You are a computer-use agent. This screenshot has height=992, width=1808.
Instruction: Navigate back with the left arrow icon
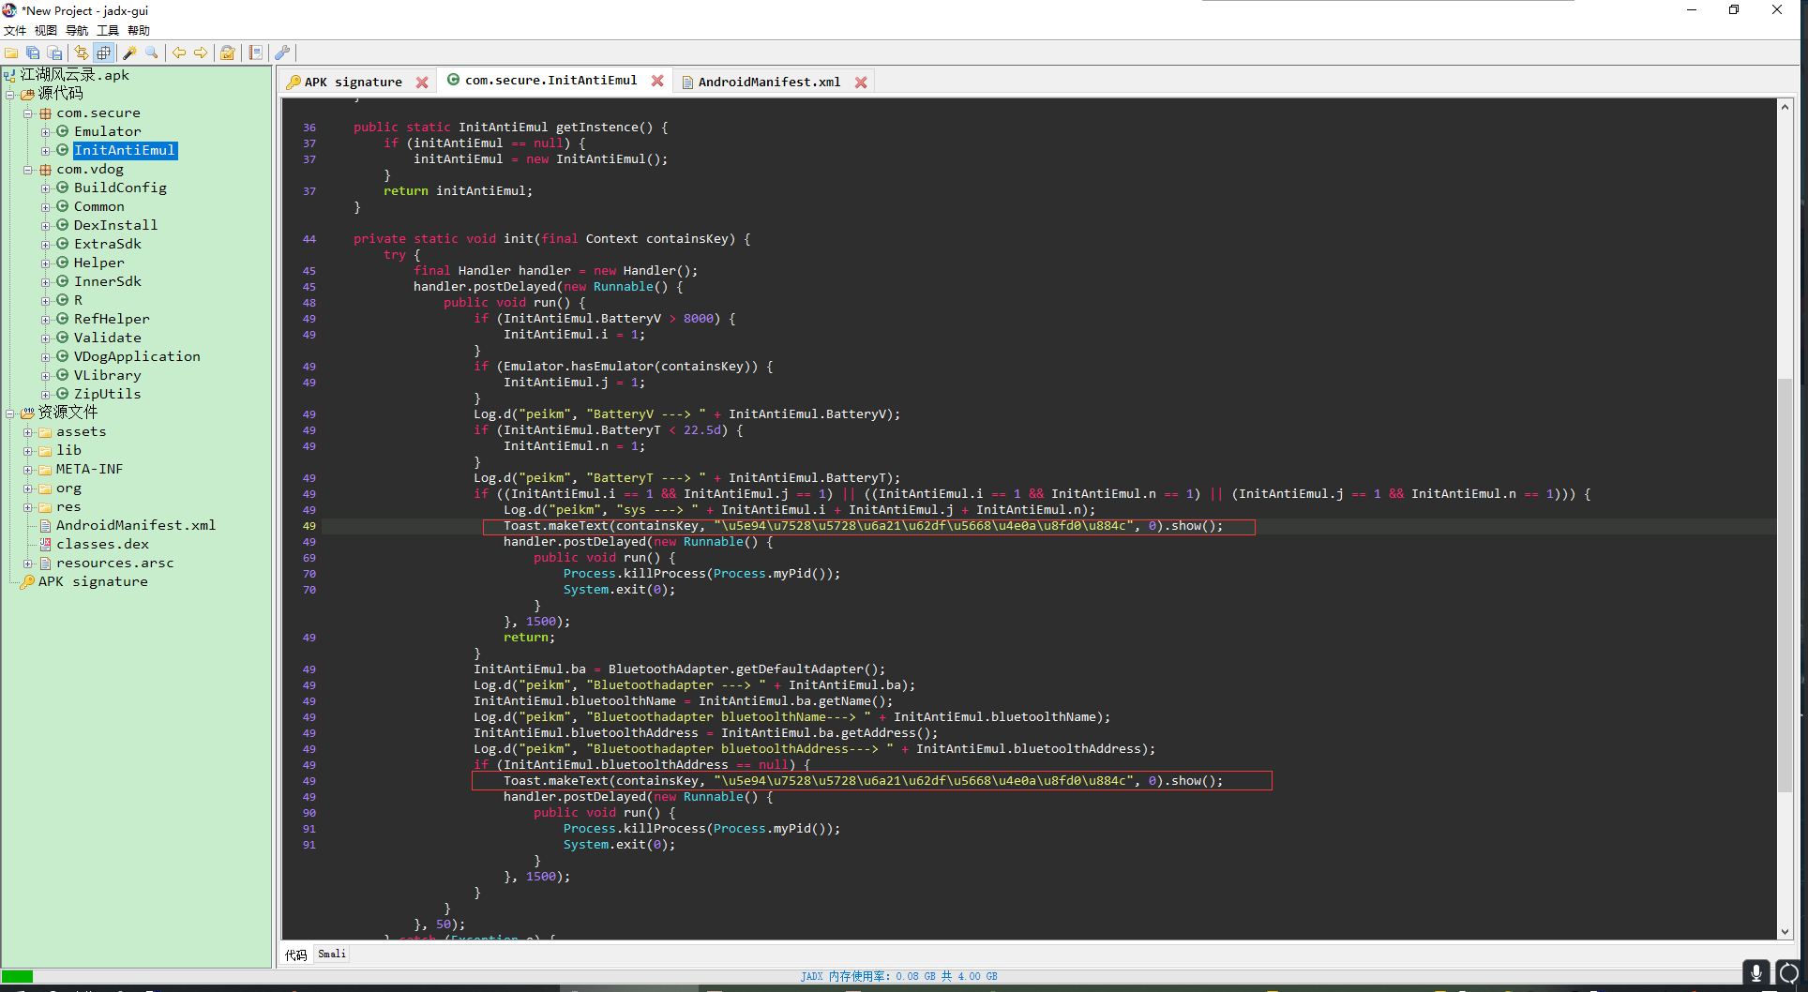coord(178,53)
